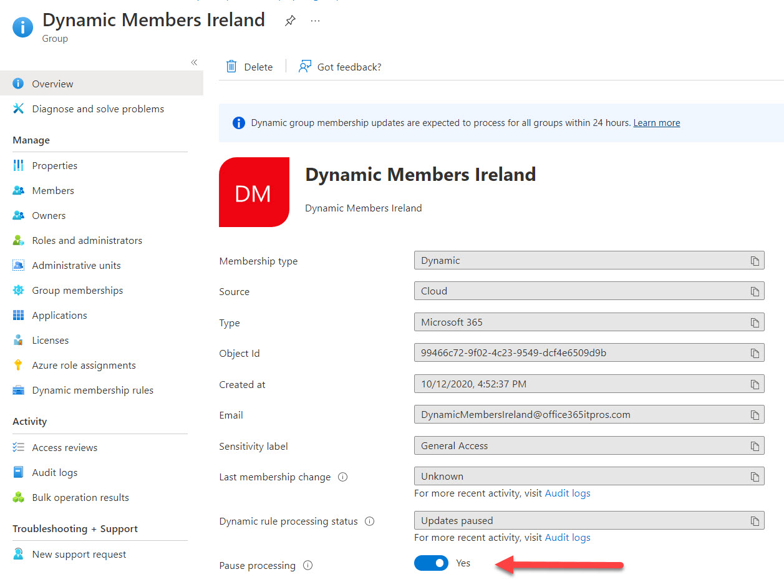Copy the Type value Microsoft 365
This screenshot has width=784, height=587.
pos(755,323)
